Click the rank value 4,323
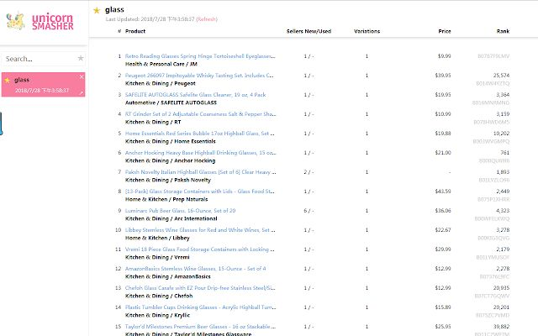The height and width of the screenshot is (336, 538). tap(503, 211)
